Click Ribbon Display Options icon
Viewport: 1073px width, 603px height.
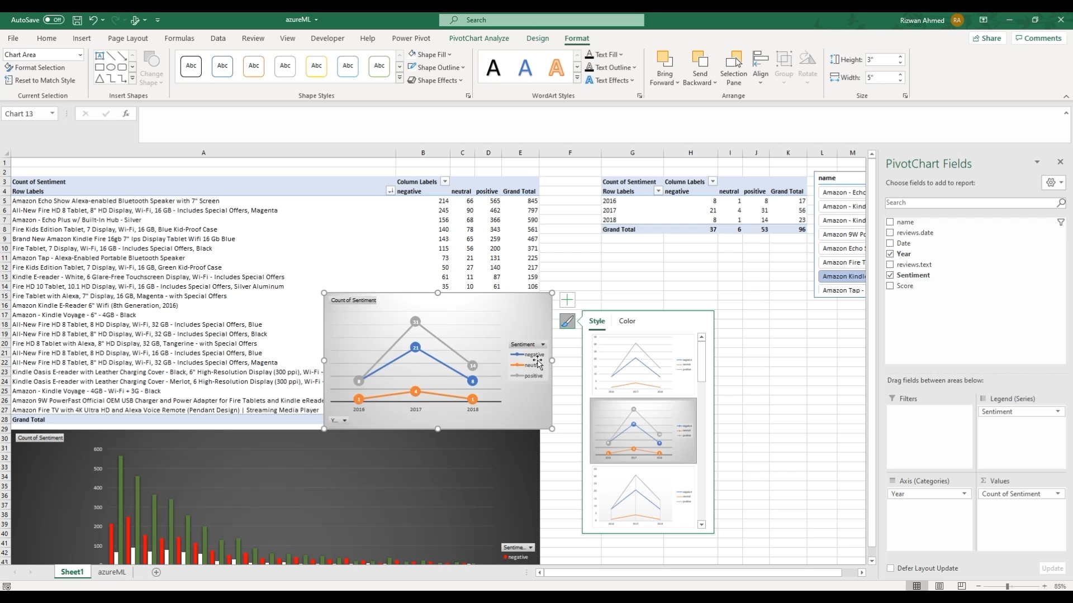tap(983, 20)
